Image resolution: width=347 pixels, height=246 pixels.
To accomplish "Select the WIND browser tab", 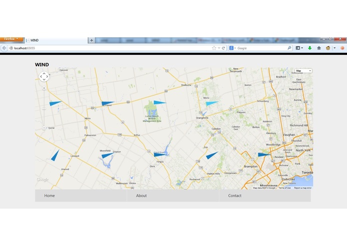I will 56,40.
